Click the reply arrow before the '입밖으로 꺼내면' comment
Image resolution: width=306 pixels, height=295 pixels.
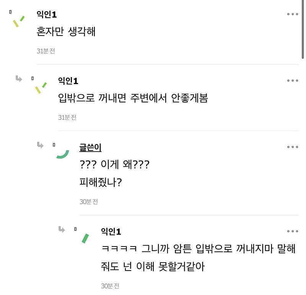point(19,79)
